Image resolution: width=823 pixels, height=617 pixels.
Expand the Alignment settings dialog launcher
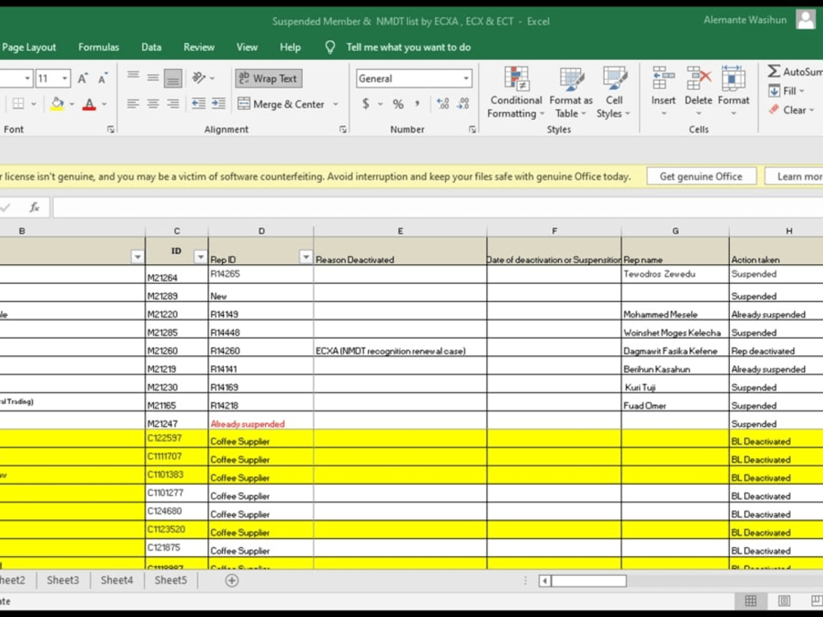coord(342,130)
